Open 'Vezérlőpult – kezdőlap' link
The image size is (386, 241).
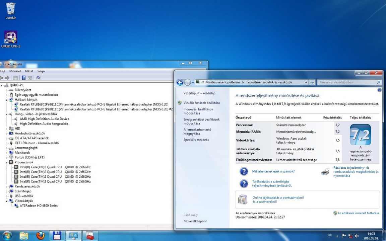coord(199,93)
